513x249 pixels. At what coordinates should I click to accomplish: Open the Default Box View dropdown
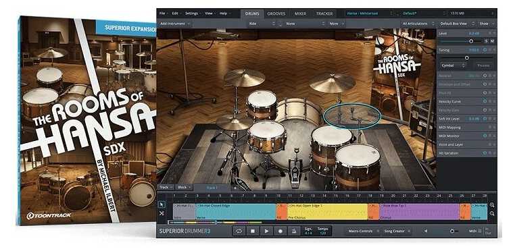click(x=457, y=24)
